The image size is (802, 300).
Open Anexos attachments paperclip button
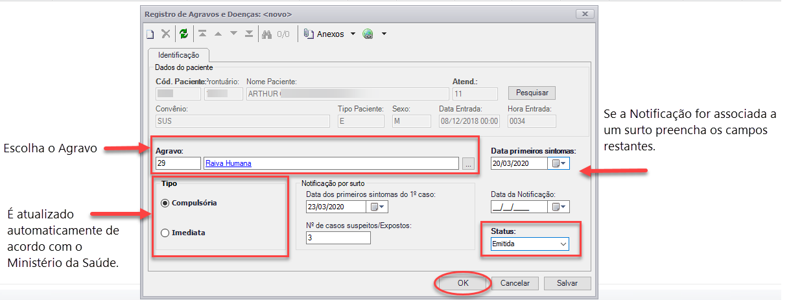click(x=325, y=34)
